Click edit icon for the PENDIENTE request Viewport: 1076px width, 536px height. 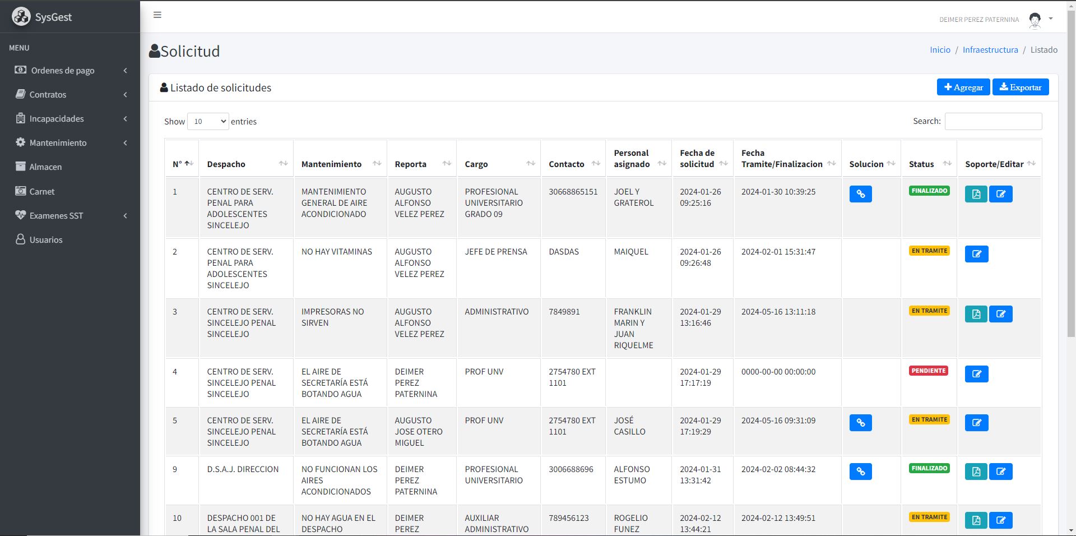click(x=976, y=374)
